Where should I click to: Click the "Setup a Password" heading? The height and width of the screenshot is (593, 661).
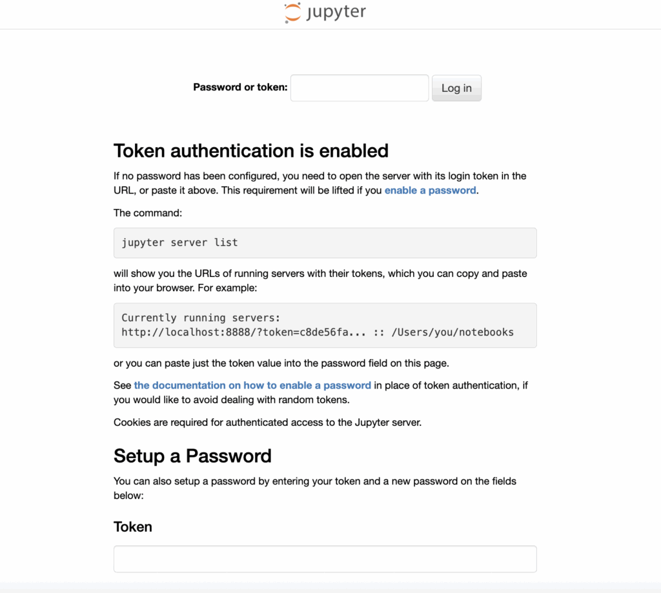coord(192,456)
